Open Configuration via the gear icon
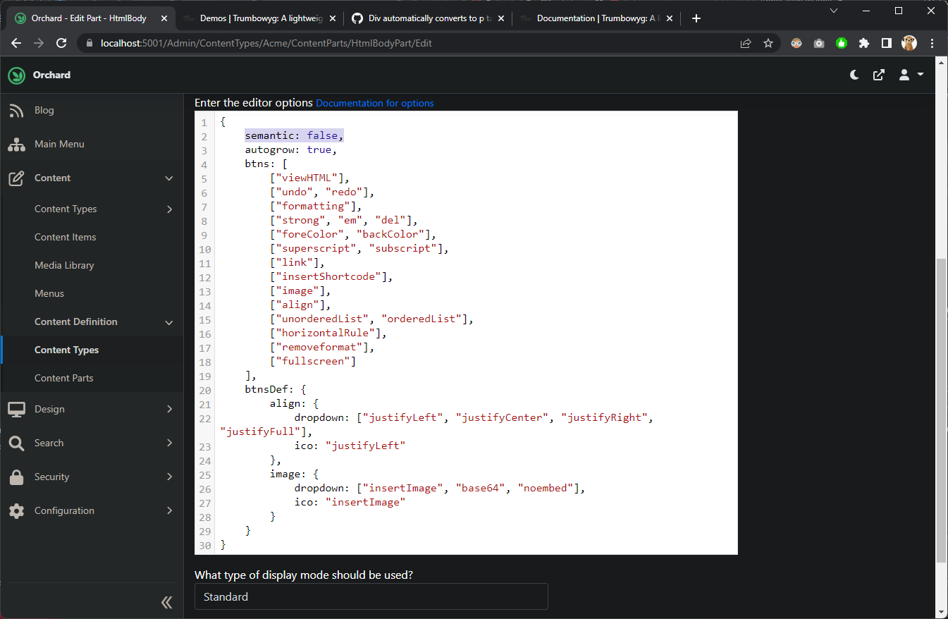 pyautogui.click(x=16, y=510)
